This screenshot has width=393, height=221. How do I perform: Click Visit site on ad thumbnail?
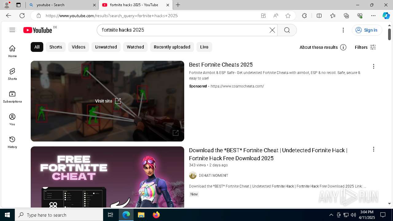(108, 101)
